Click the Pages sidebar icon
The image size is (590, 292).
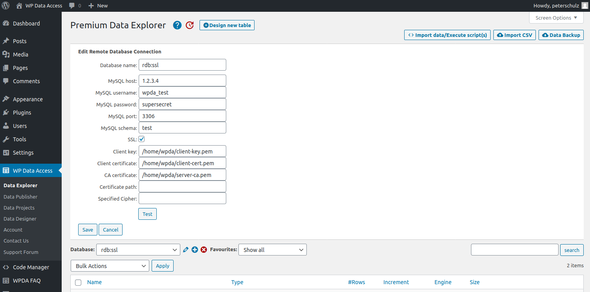point(6,68)
